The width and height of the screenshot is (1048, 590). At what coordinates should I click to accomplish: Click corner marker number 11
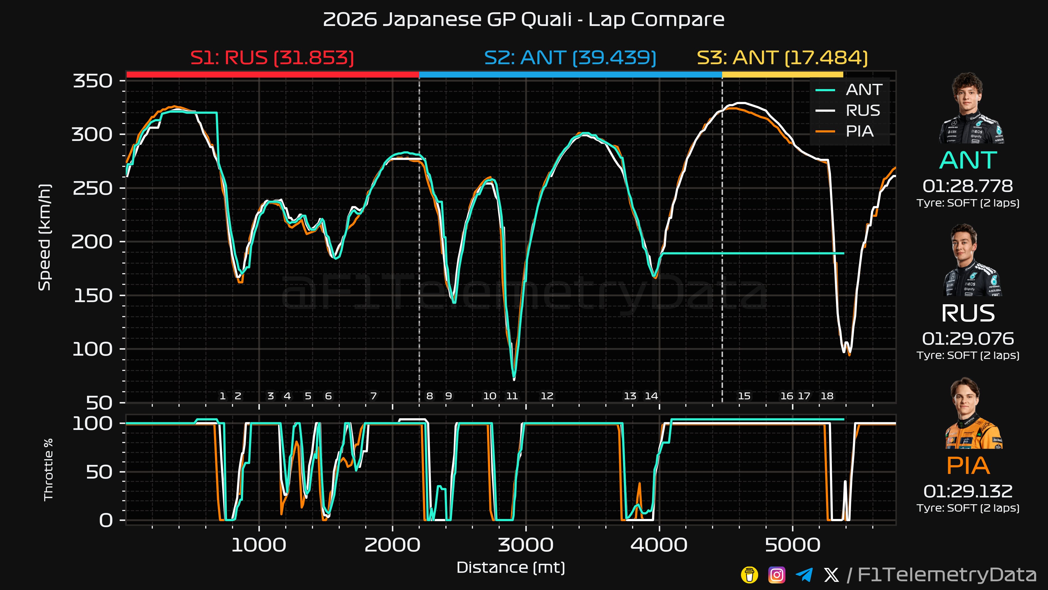tap(512, 396)
